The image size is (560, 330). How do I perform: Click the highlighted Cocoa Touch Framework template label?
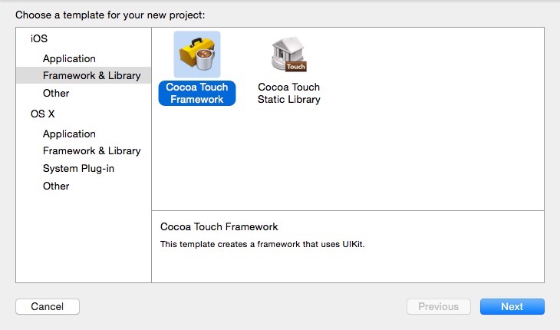click(x=196, y=94)
